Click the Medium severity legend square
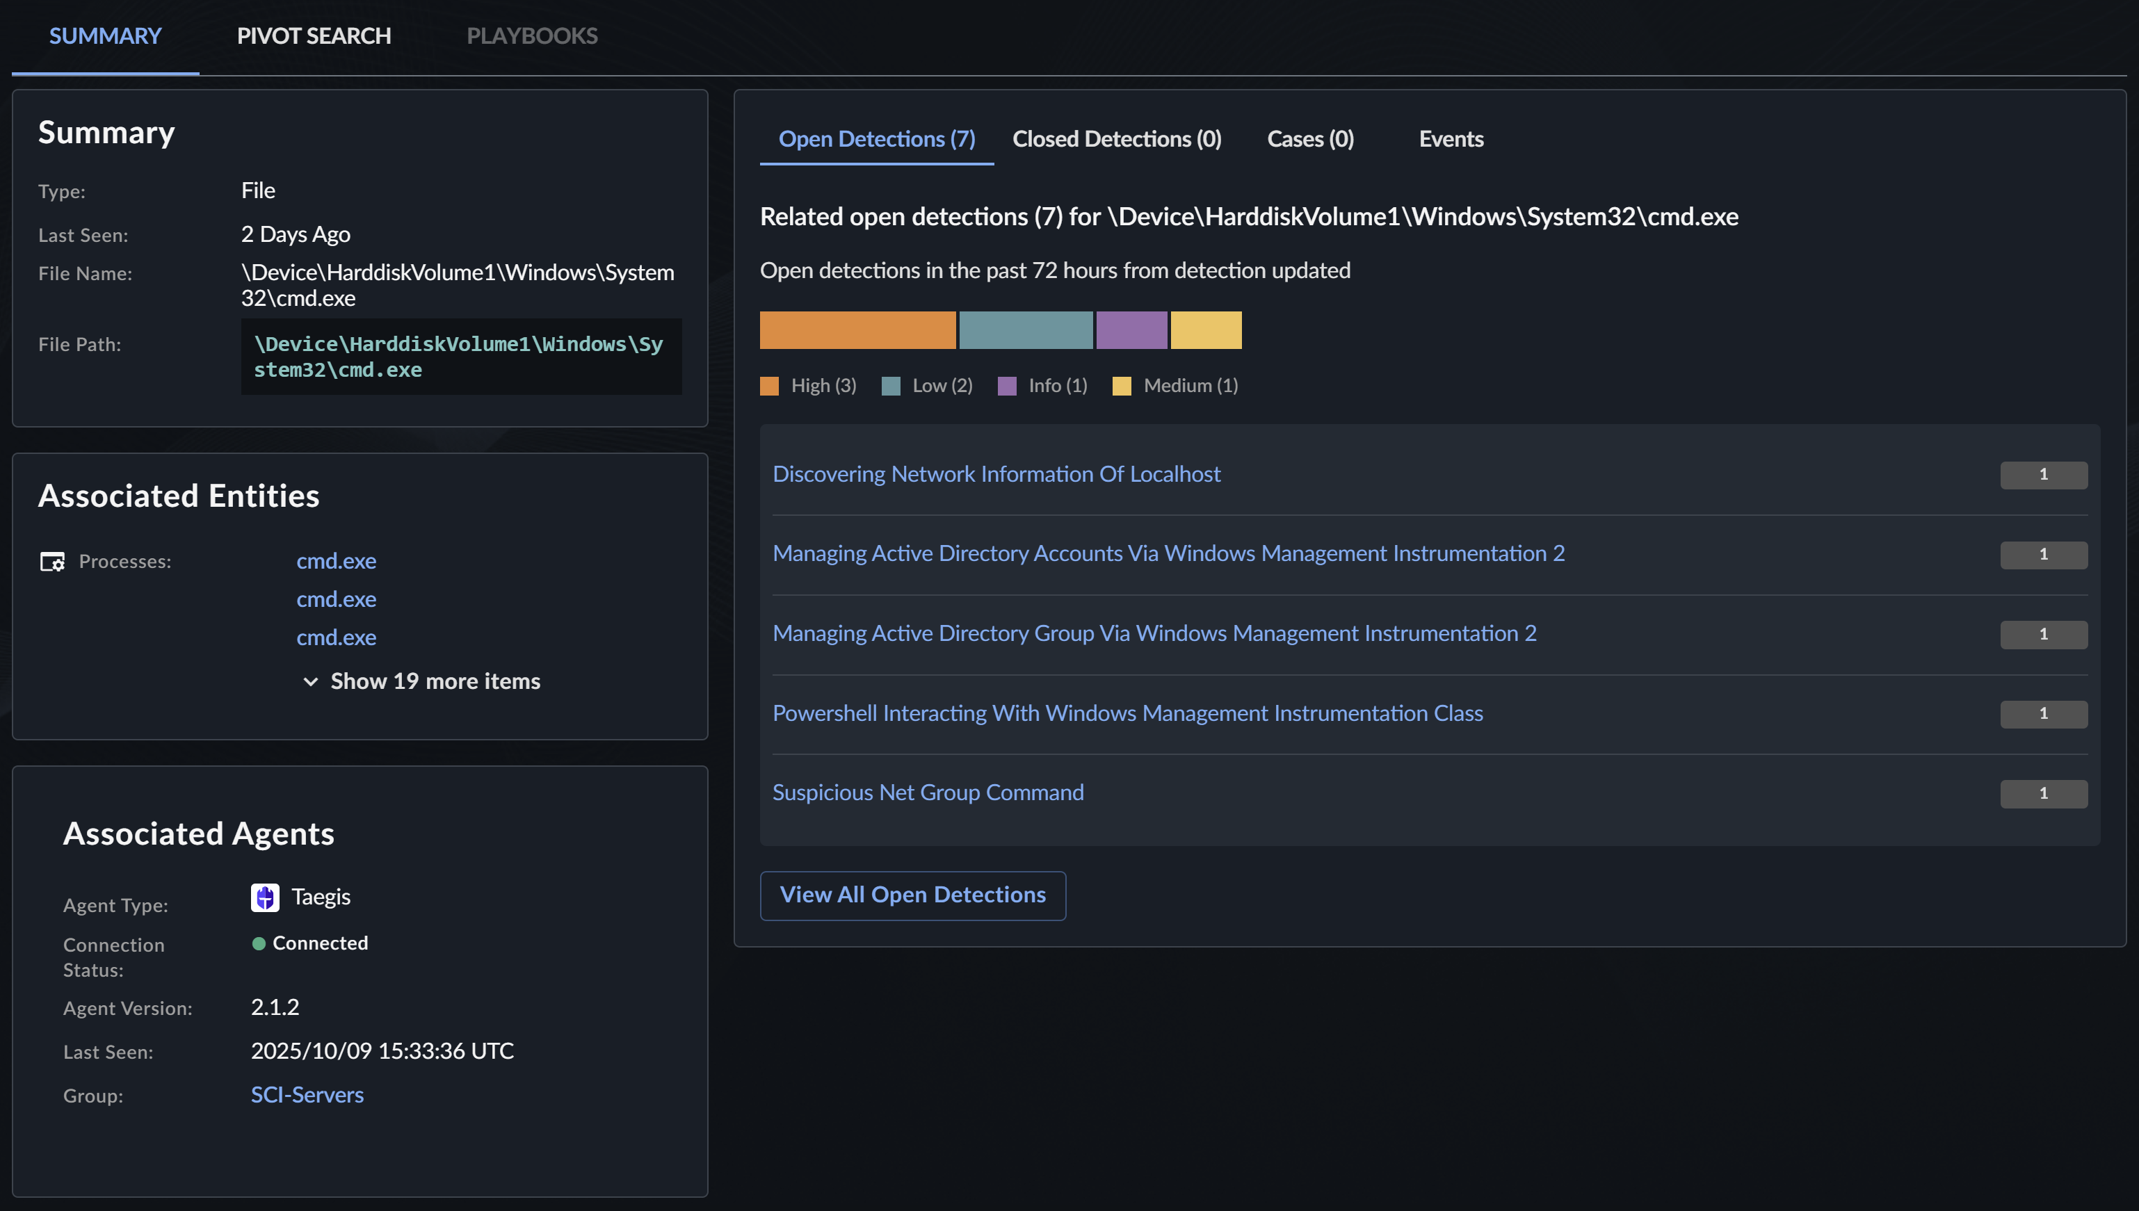Image resolution: width=2139 pixels, height=1211 pixels. tap(1122, 386)
